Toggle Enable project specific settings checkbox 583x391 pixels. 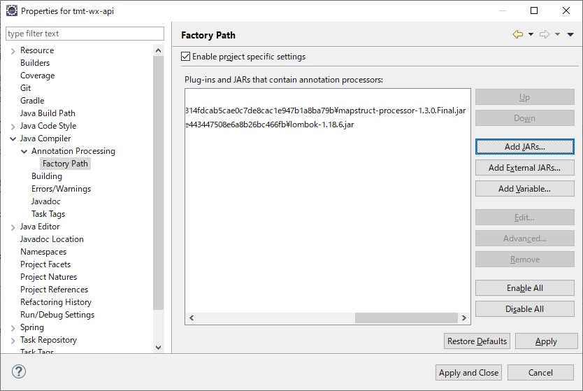[x=185, y=57]
